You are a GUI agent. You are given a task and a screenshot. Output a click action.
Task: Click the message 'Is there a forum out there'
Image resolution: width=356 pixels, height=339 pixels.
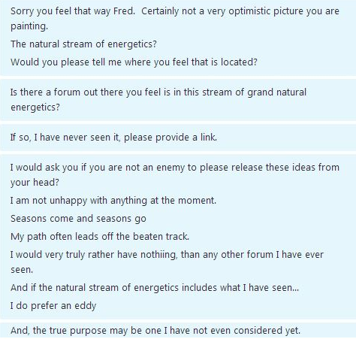point(178,100)
